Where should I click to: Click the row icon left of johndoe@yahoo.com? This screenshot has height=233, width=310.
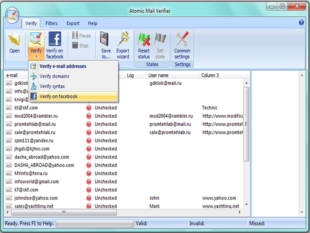[9, 198]
